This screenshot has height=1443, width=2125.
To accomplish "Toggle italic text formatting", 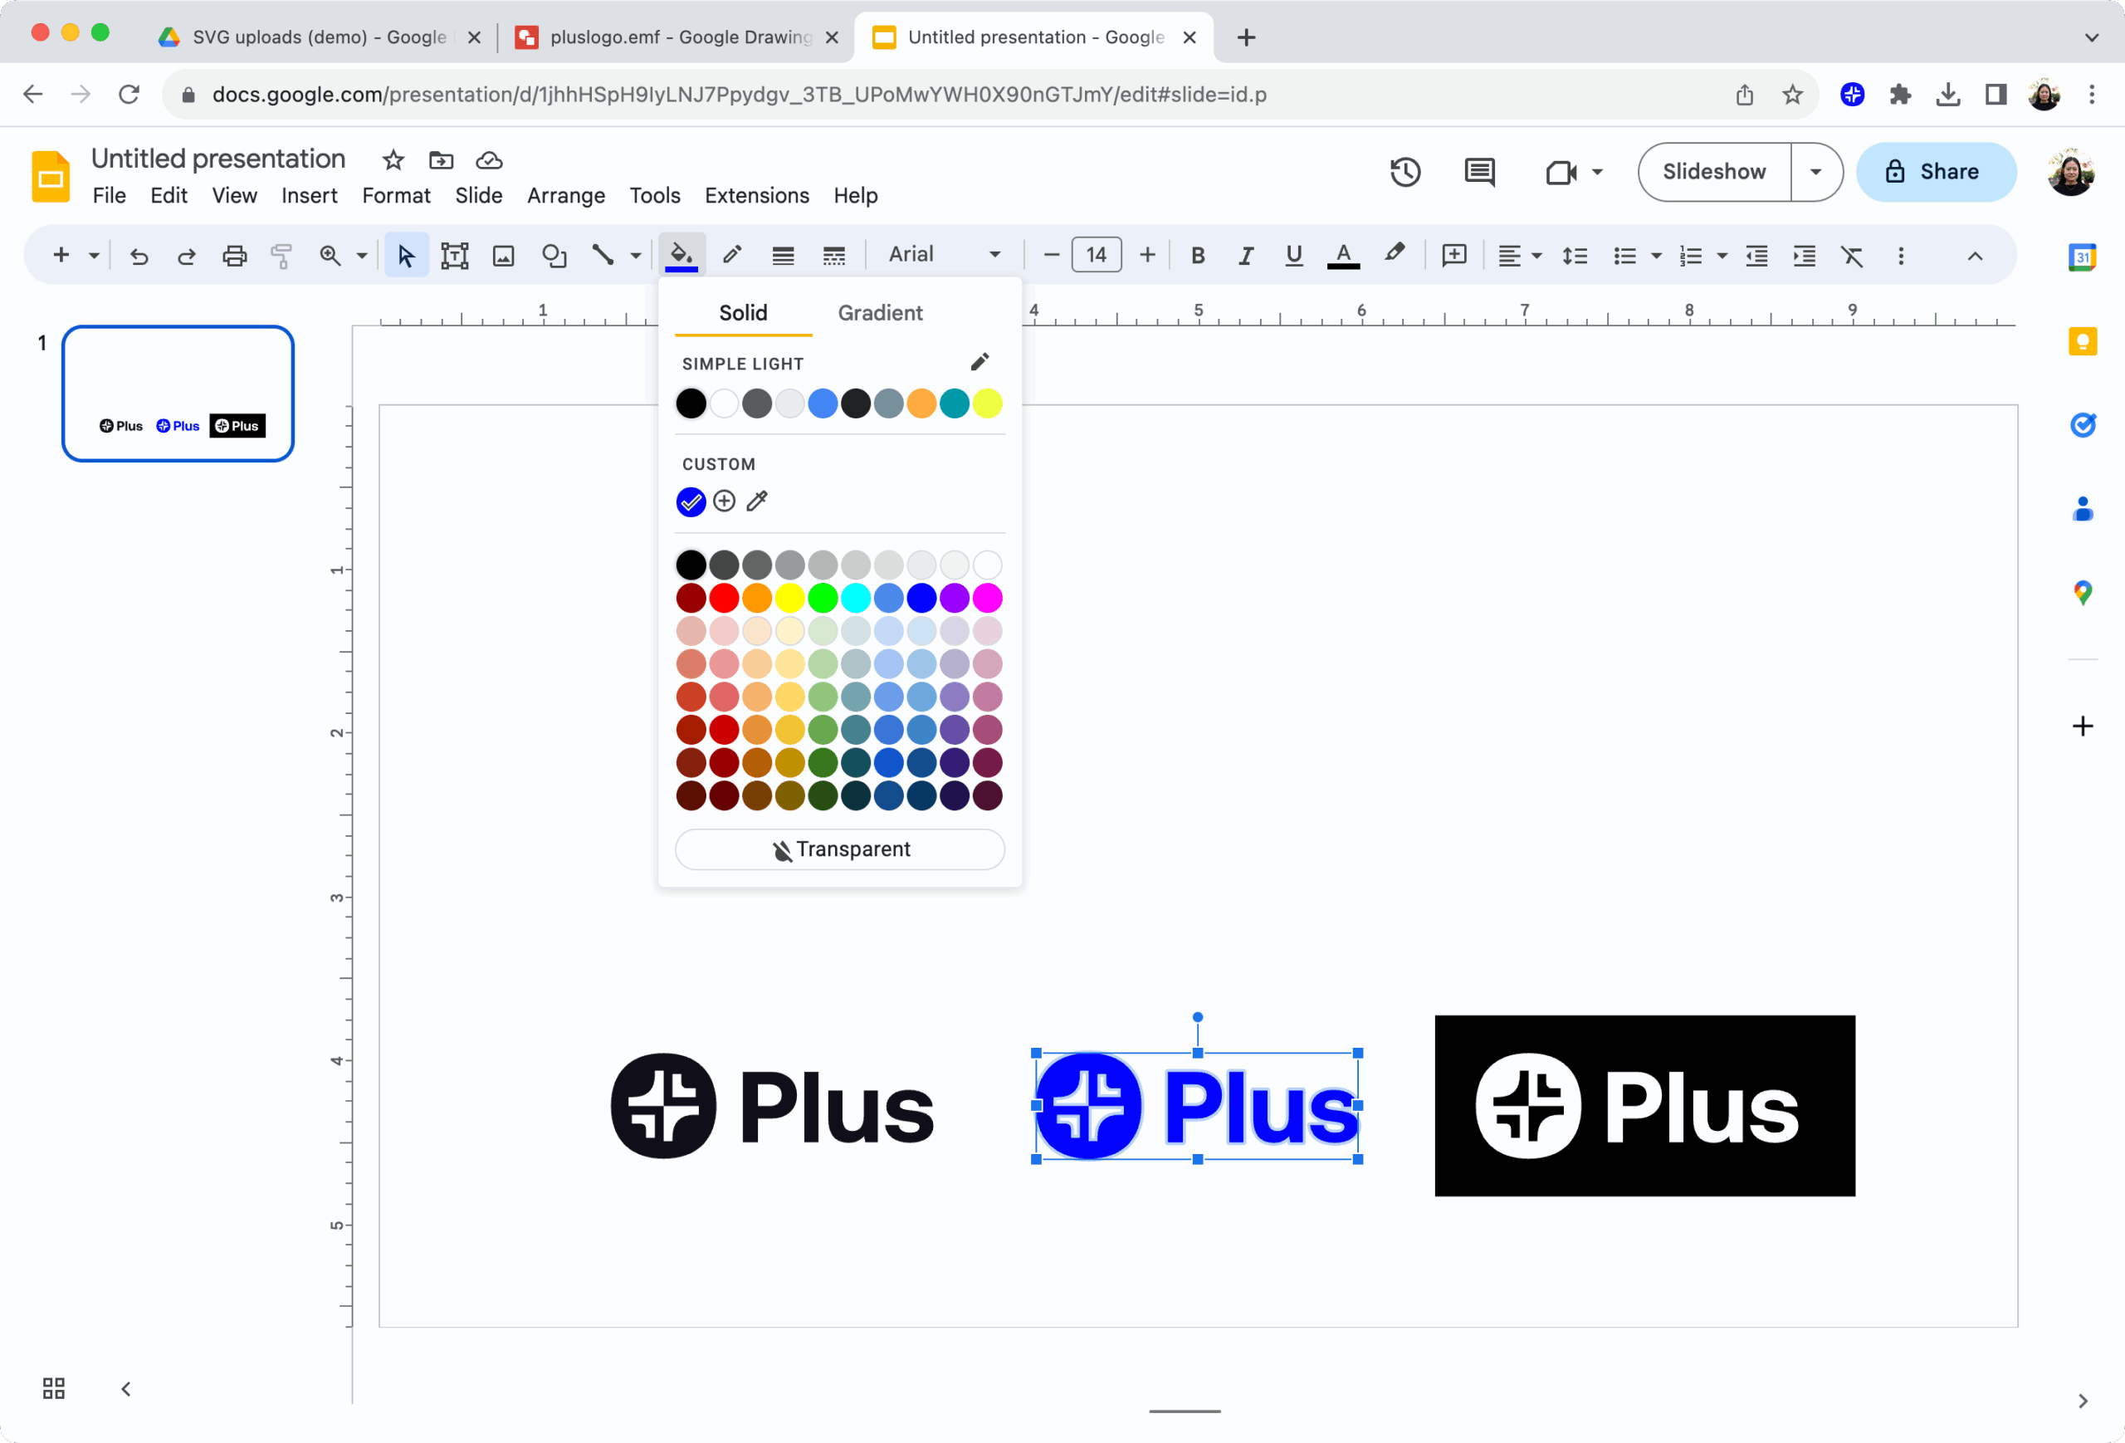I will [x=1245, y=255].
